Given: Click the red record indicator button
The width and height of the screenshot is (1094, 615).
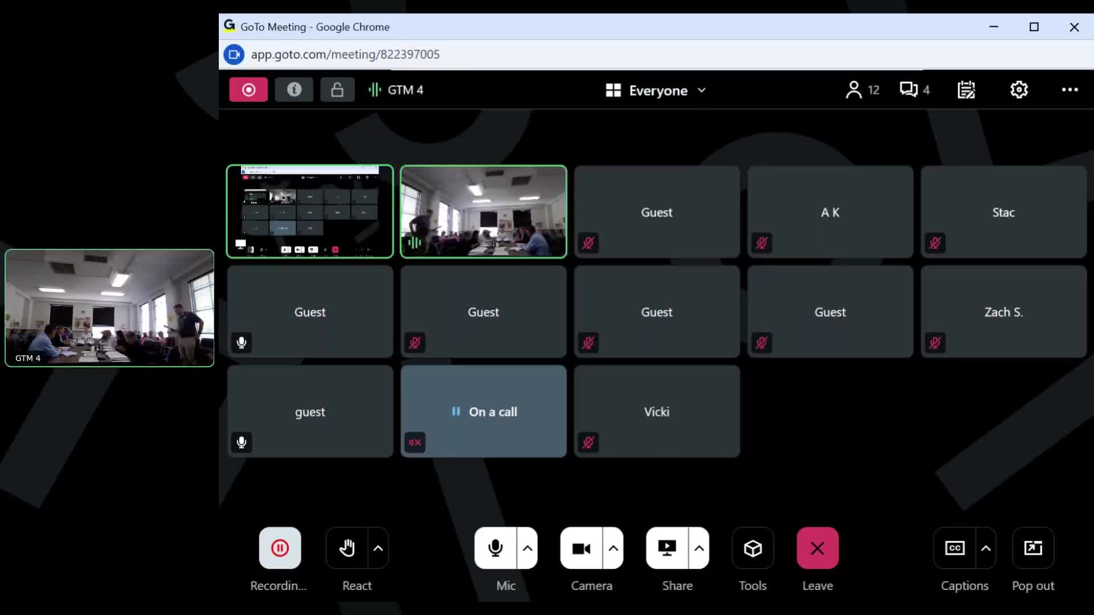Looking at the screenshot, I should (248, 90).
